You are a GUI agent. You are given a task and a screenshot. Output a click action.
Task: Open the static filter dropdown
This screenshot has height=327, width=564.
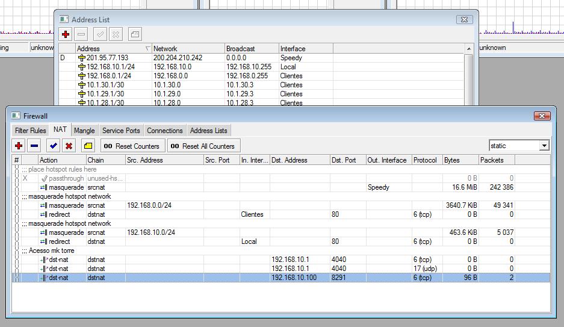point(544,146)
